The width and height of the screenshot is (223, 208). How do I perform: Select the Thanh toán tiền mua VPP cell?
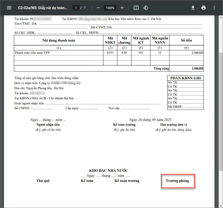tap(32, 53)
